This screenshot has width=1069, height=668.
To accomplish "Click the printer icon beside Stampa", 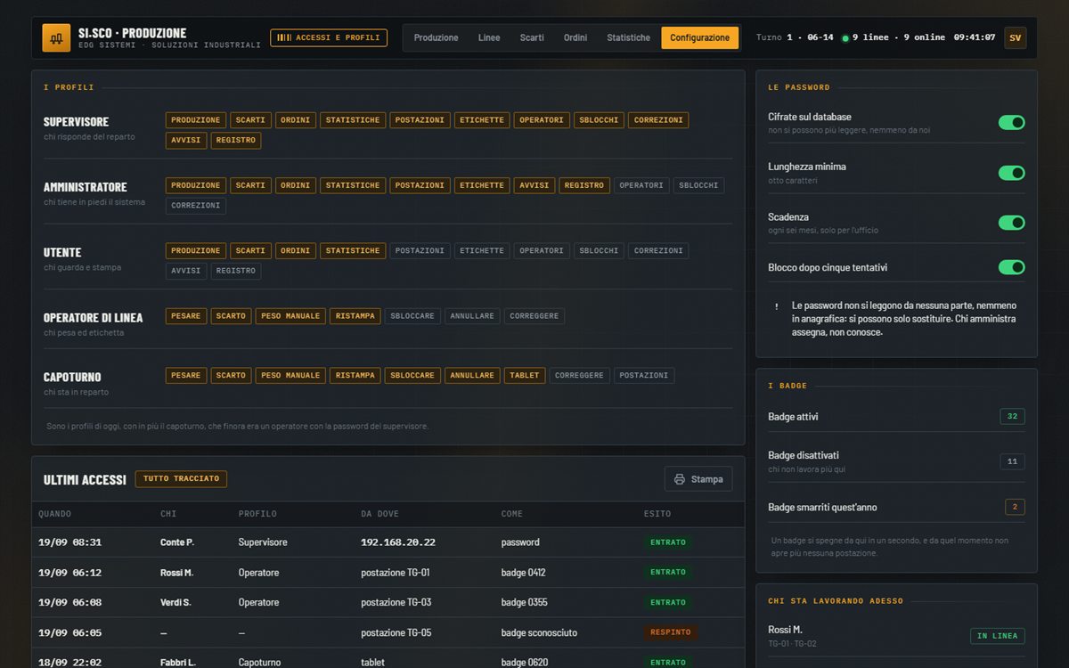I will 680,479.
